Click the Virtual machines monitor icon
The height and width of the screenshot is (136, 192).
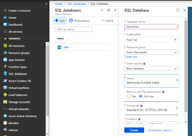pyautogui.click(x=5, y=88)
